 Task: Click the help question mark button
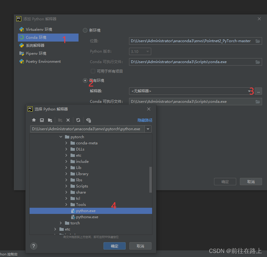pyautogui.click(x=34, y=246)
